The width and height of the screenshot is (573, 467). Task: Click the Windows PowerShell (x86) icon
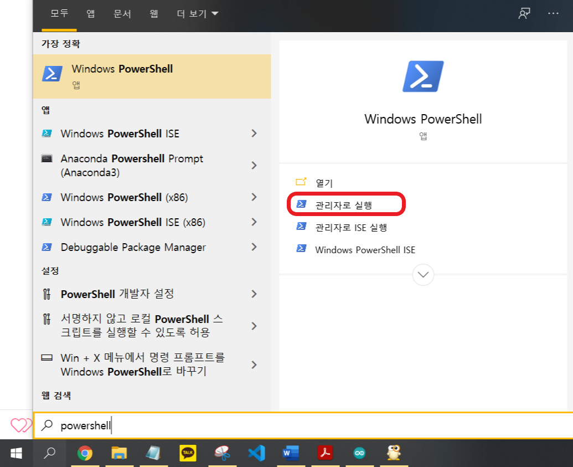pos(47,197)
